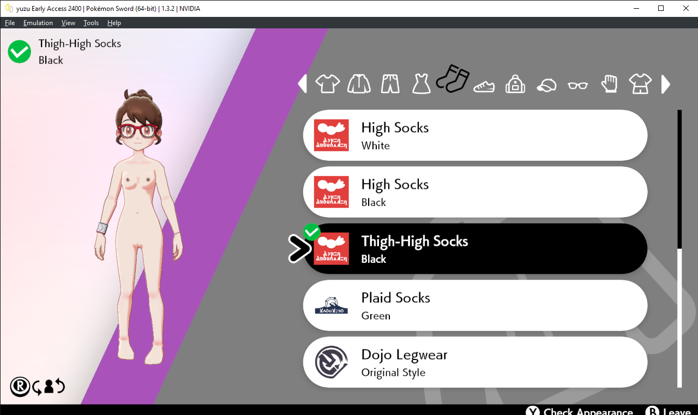Select the dress category icon
Image resolution: width=698 pixels, height=415 pixels.
pos(422,84)
